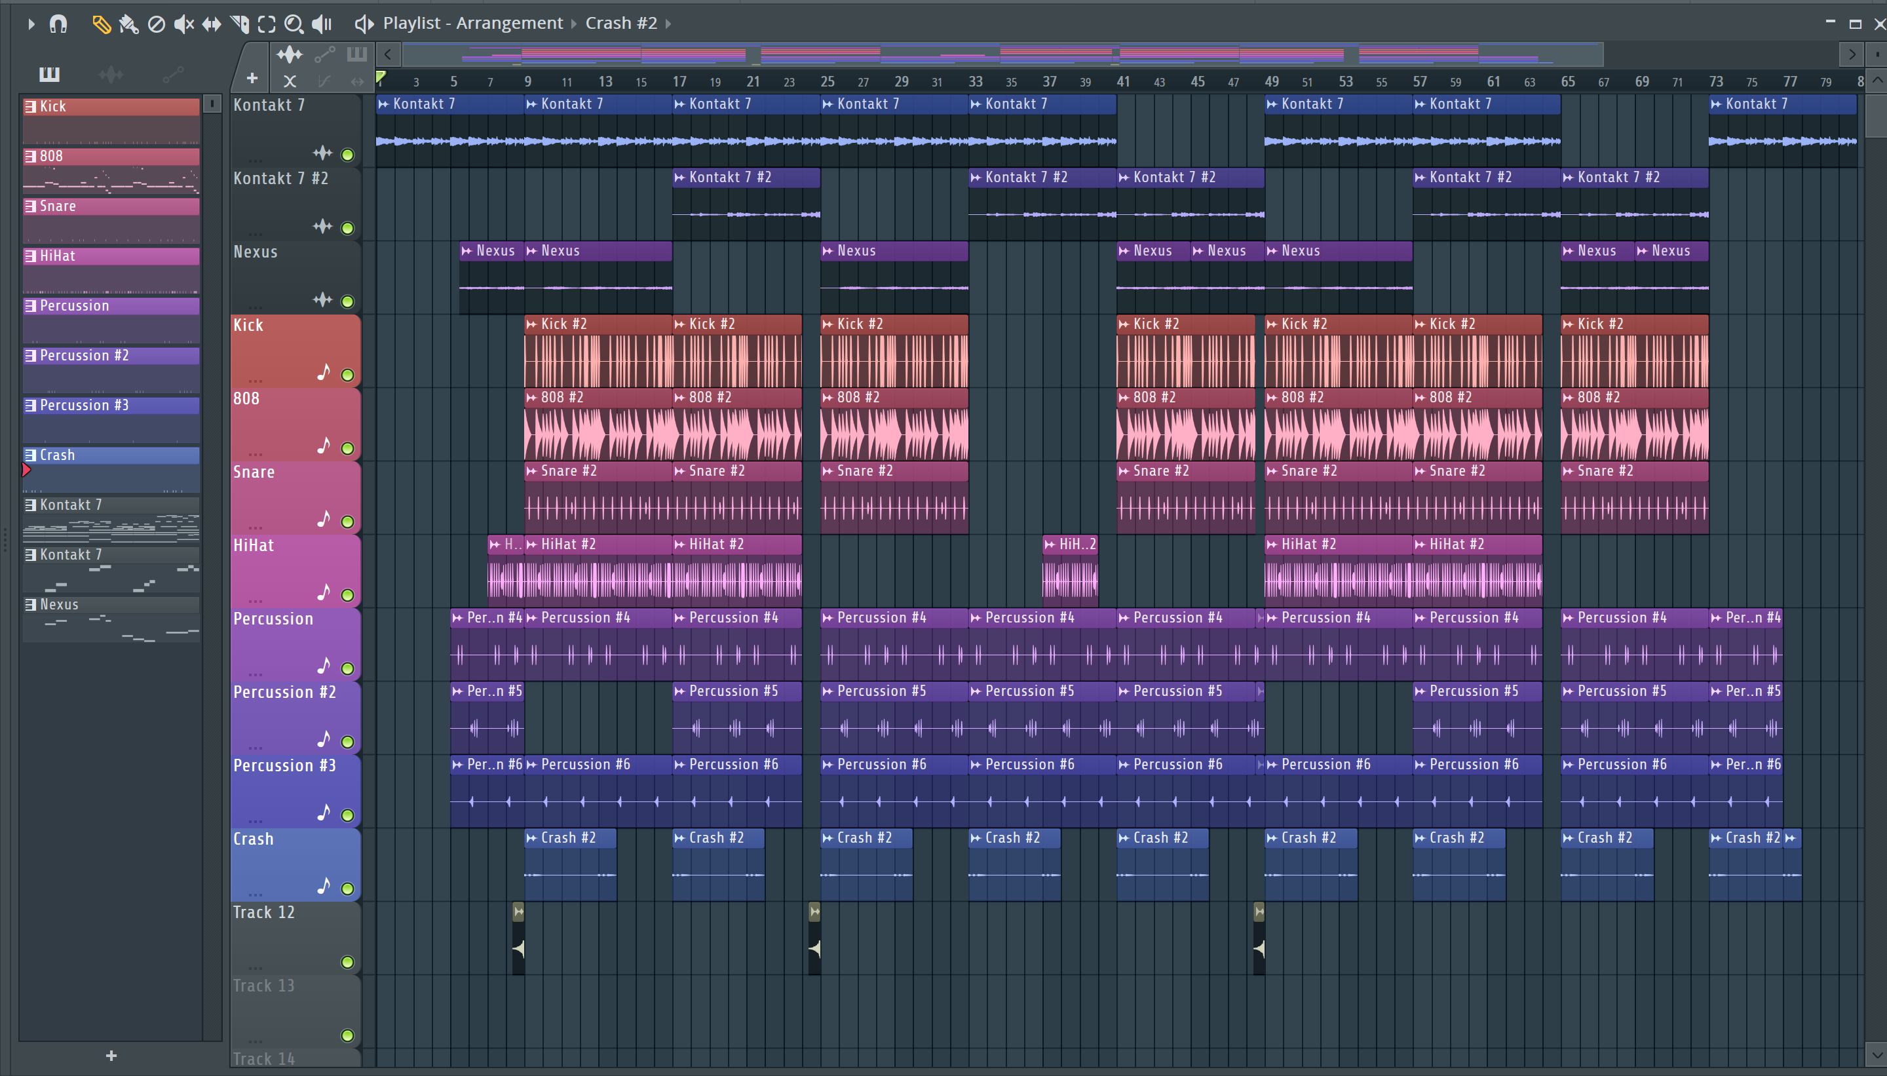1887x1076 pixels.
Task: Click the note icon on the 808 track
Action: [x=324, y=445]
